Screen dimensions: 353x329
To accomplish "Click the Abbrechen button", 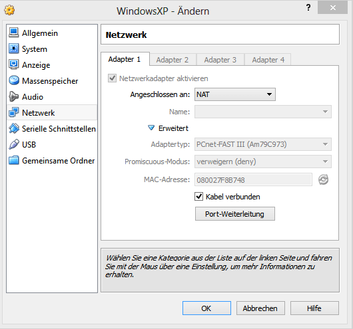I will [260, 308].
